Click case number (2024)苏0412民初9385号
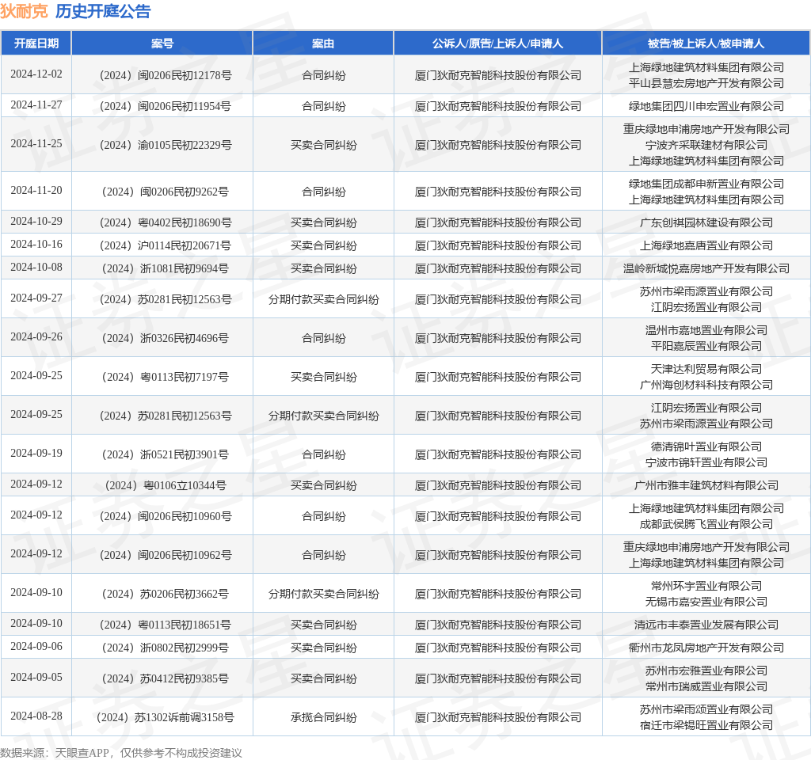Screen dimensions: 811x760 (166, 678)
